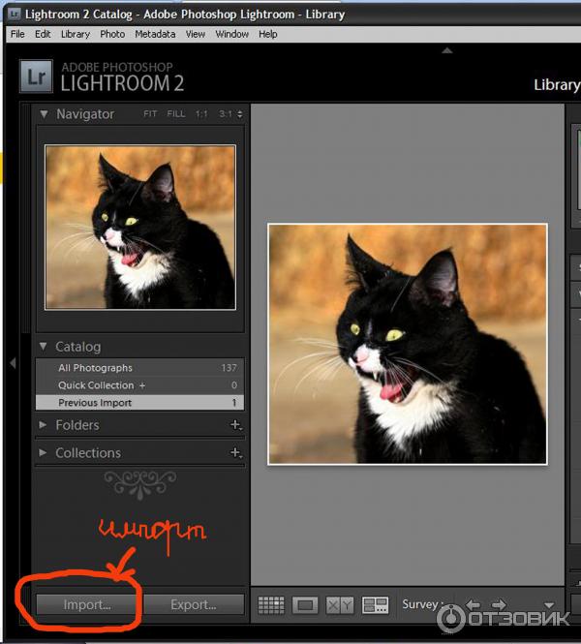This screenshot has height=644, width=581.
Task: Click the add Folders plus icon
Action: [234, 425]
